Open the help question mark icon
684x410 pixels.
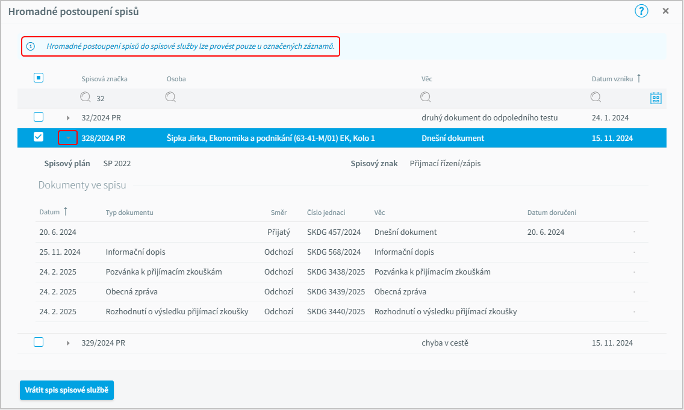pos(641,11)
